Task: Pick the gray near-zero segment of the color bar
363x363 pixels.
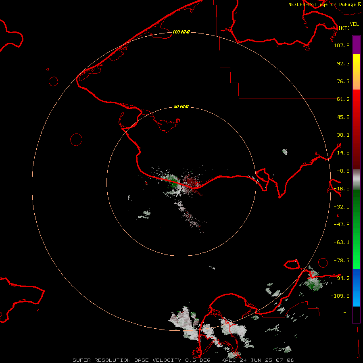Action: [x=356, y=179]
